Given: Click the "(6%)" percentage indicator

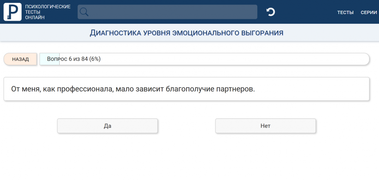Looking at the screenshot, I should (x=95, y=59).
